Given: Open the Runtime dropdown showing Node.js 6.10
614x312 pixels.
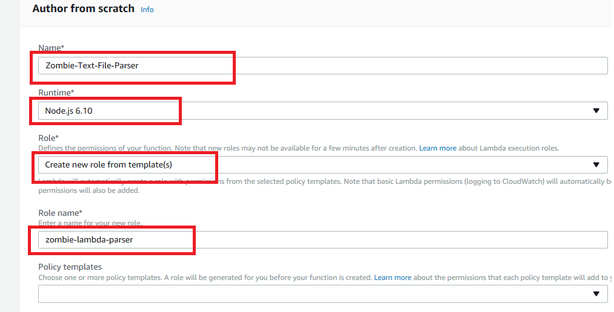Looking at the screenshot, I should point(321,111).
